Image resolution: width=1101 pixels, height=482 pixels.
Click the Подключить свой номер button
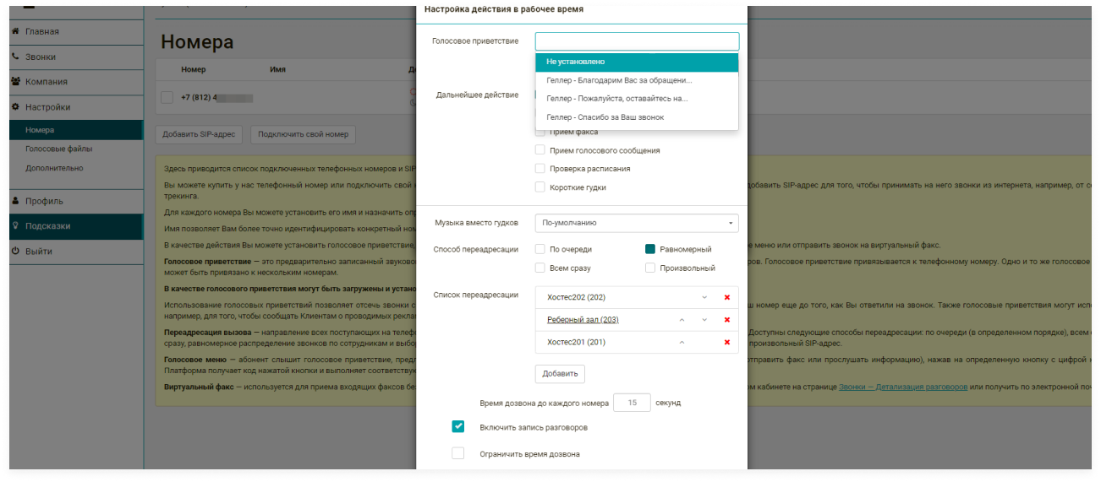point(304,134)
